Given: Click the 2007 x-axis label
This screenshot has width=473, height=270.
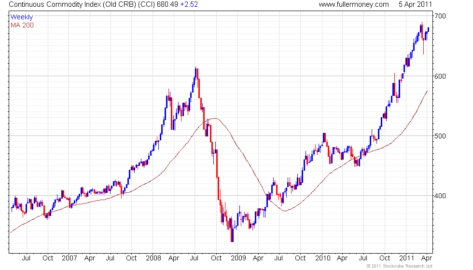Looking at the screenshot, I should (70, 258).
